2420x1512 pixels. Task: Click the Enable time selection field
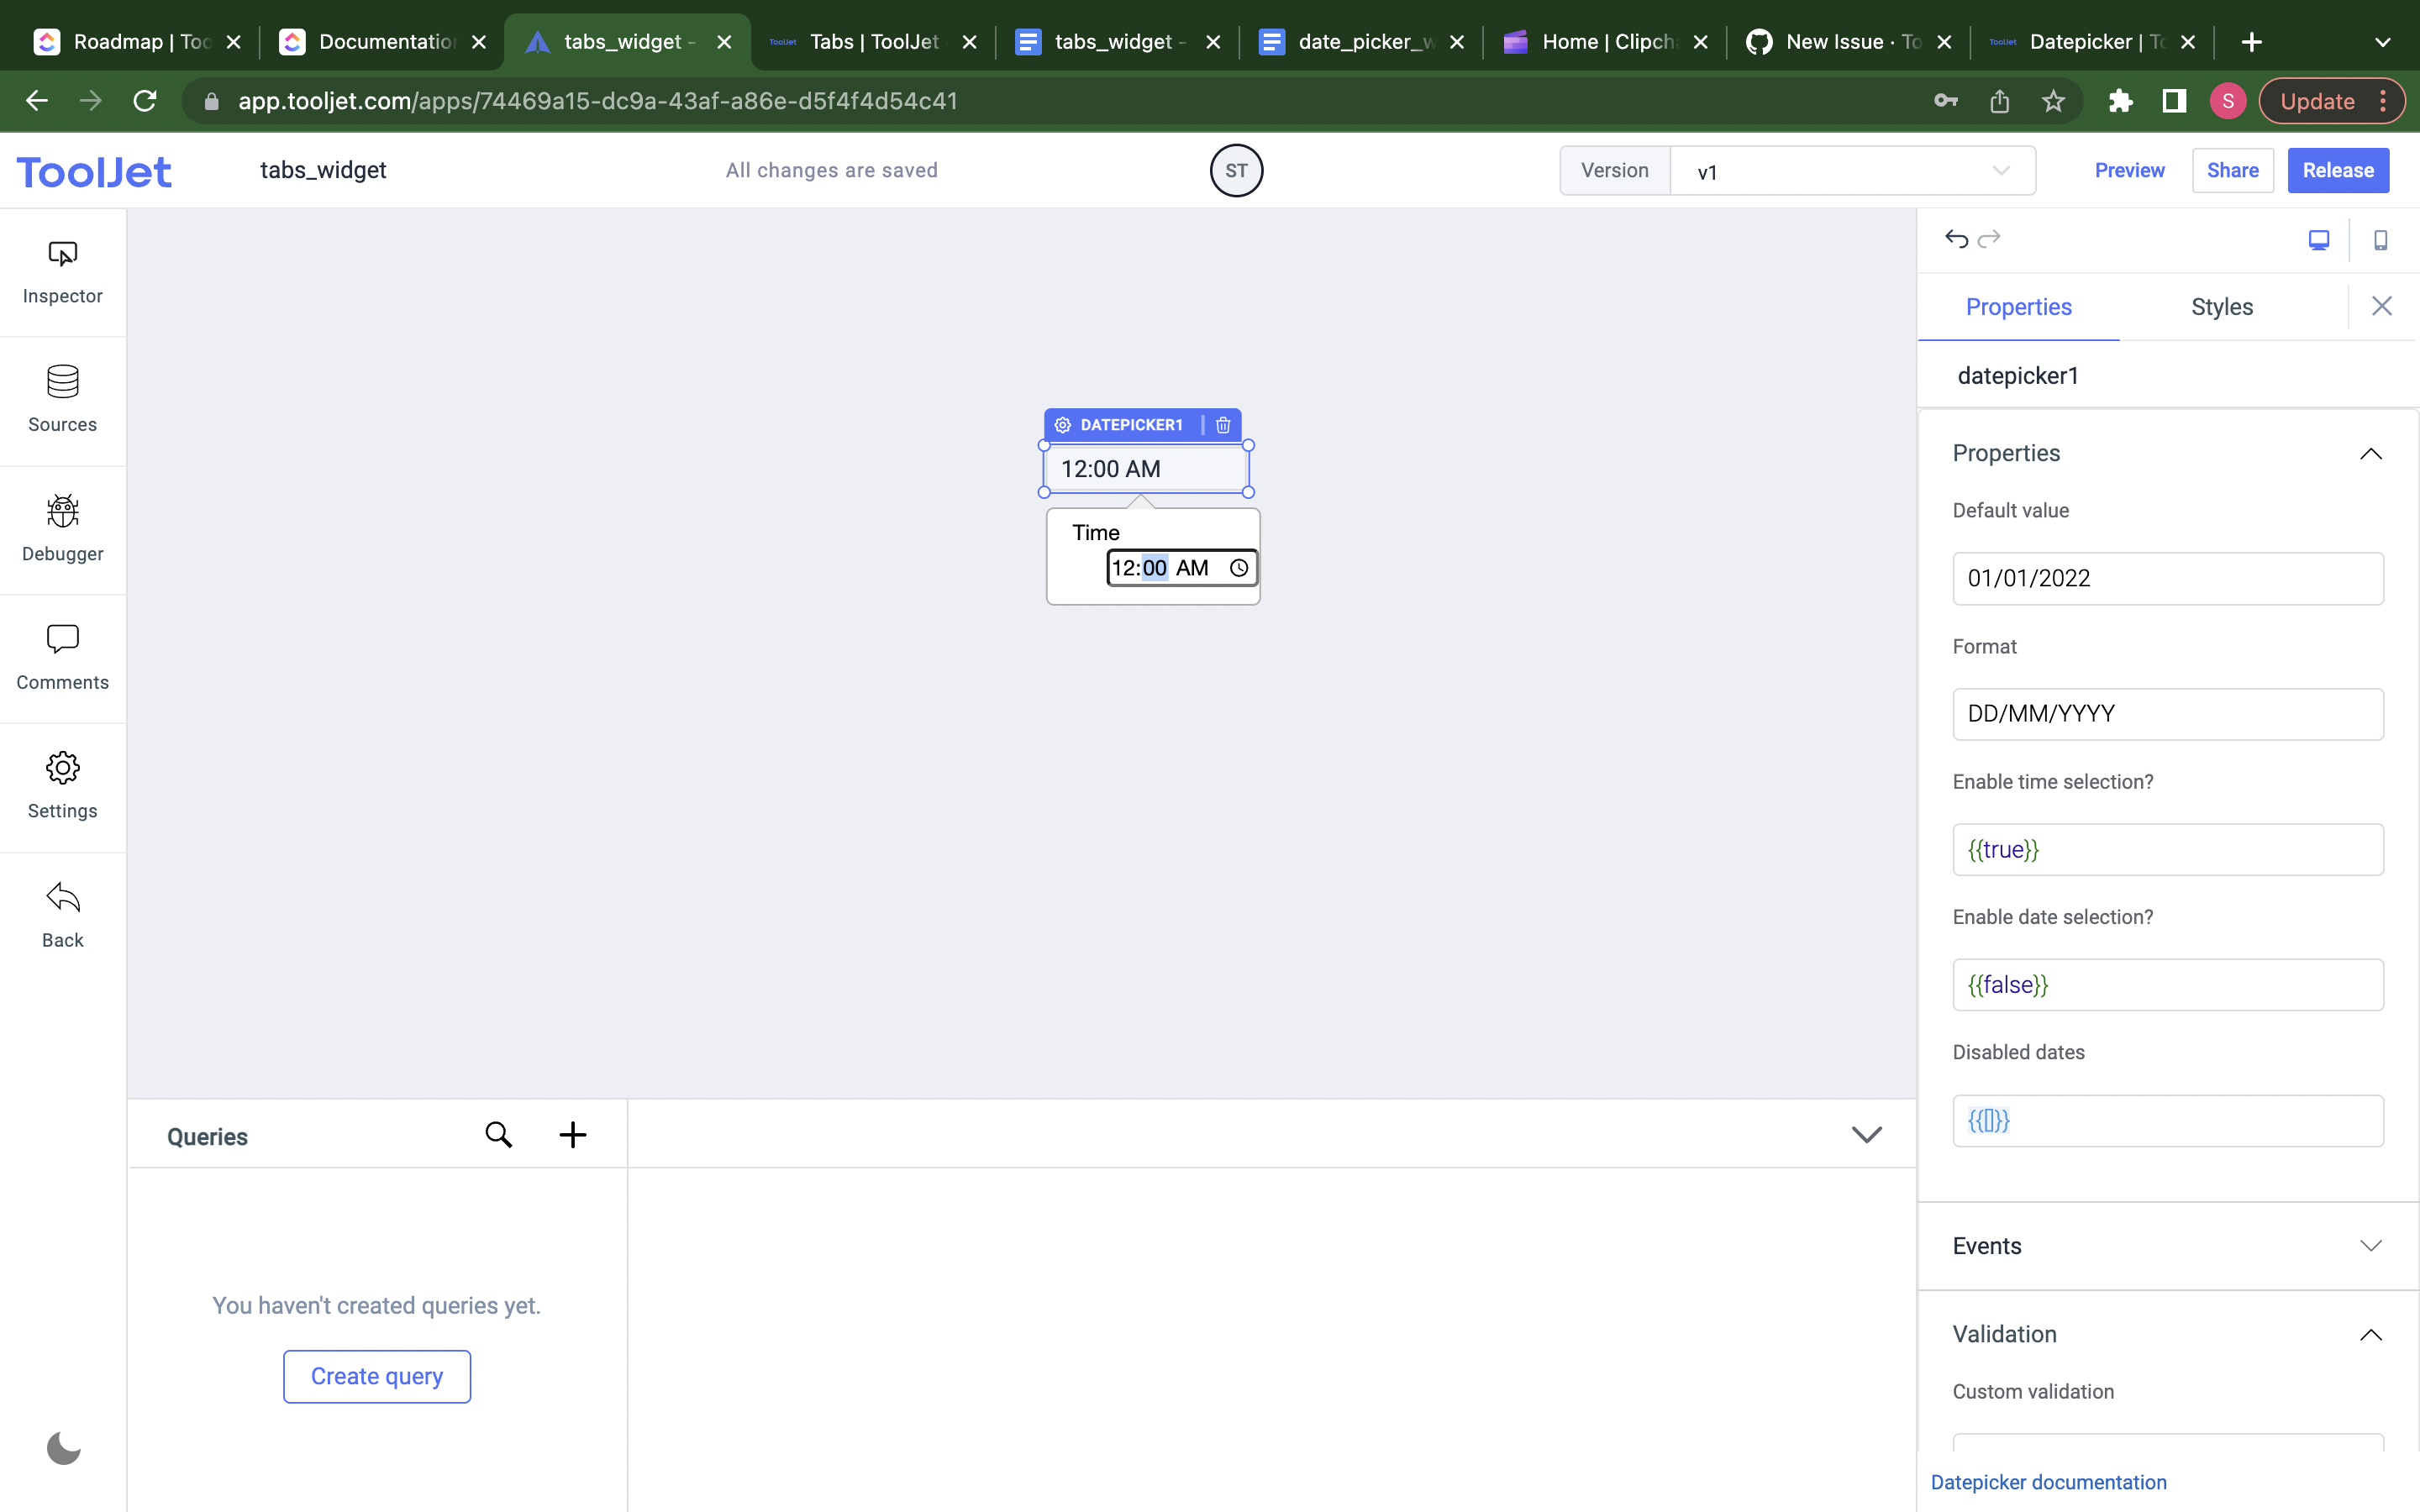2167,849
